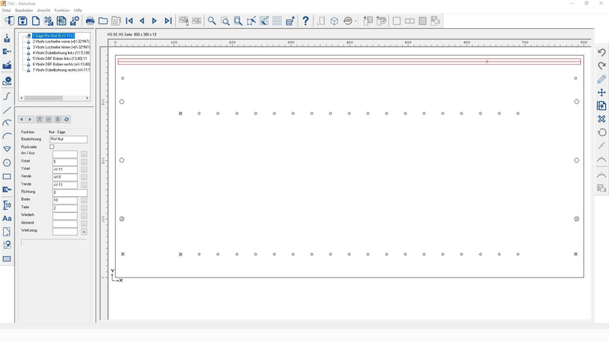Open the Hilfe menu

[78, 11]
